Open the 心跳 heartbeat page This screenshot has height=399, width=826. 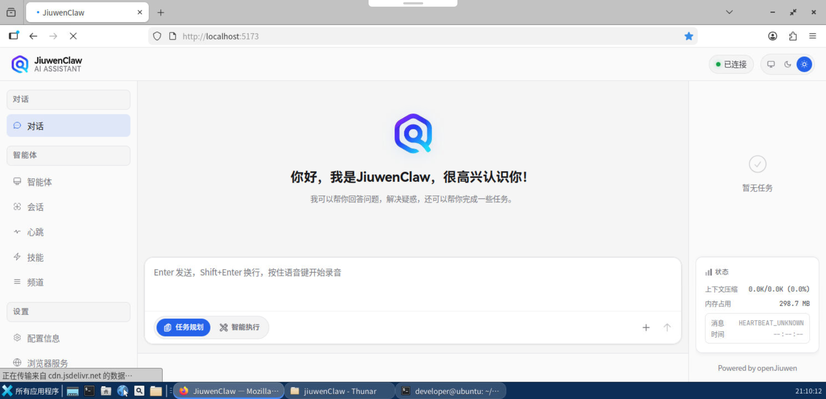point(68,232)
